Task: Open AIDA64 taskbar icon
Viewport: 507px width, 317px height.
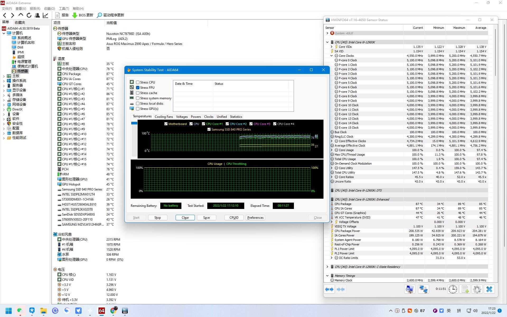Action: (101, 311)
